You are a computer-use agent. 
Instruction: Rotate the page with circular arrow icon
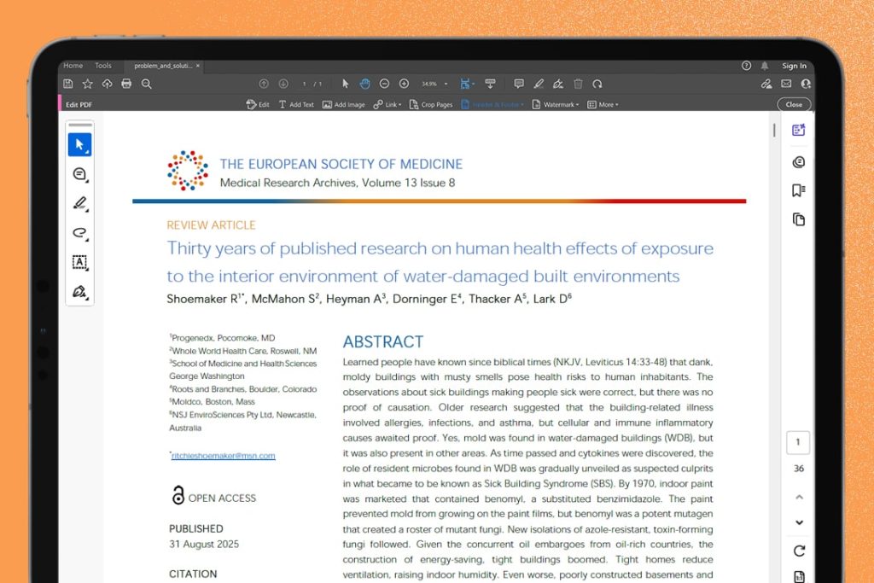[597, 84]
